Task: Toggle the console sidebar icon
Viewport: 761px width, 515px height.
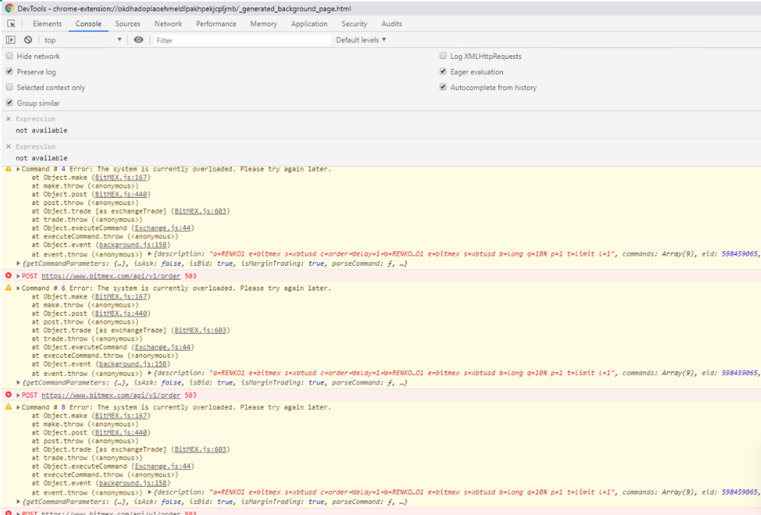Action: tap(11, 40)
